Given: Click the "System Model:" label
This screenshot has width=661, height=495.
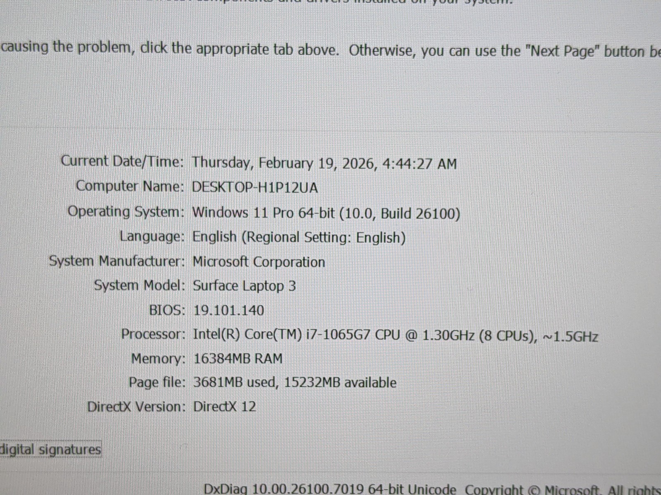Looking at the screenshot, I should [139, 285].
